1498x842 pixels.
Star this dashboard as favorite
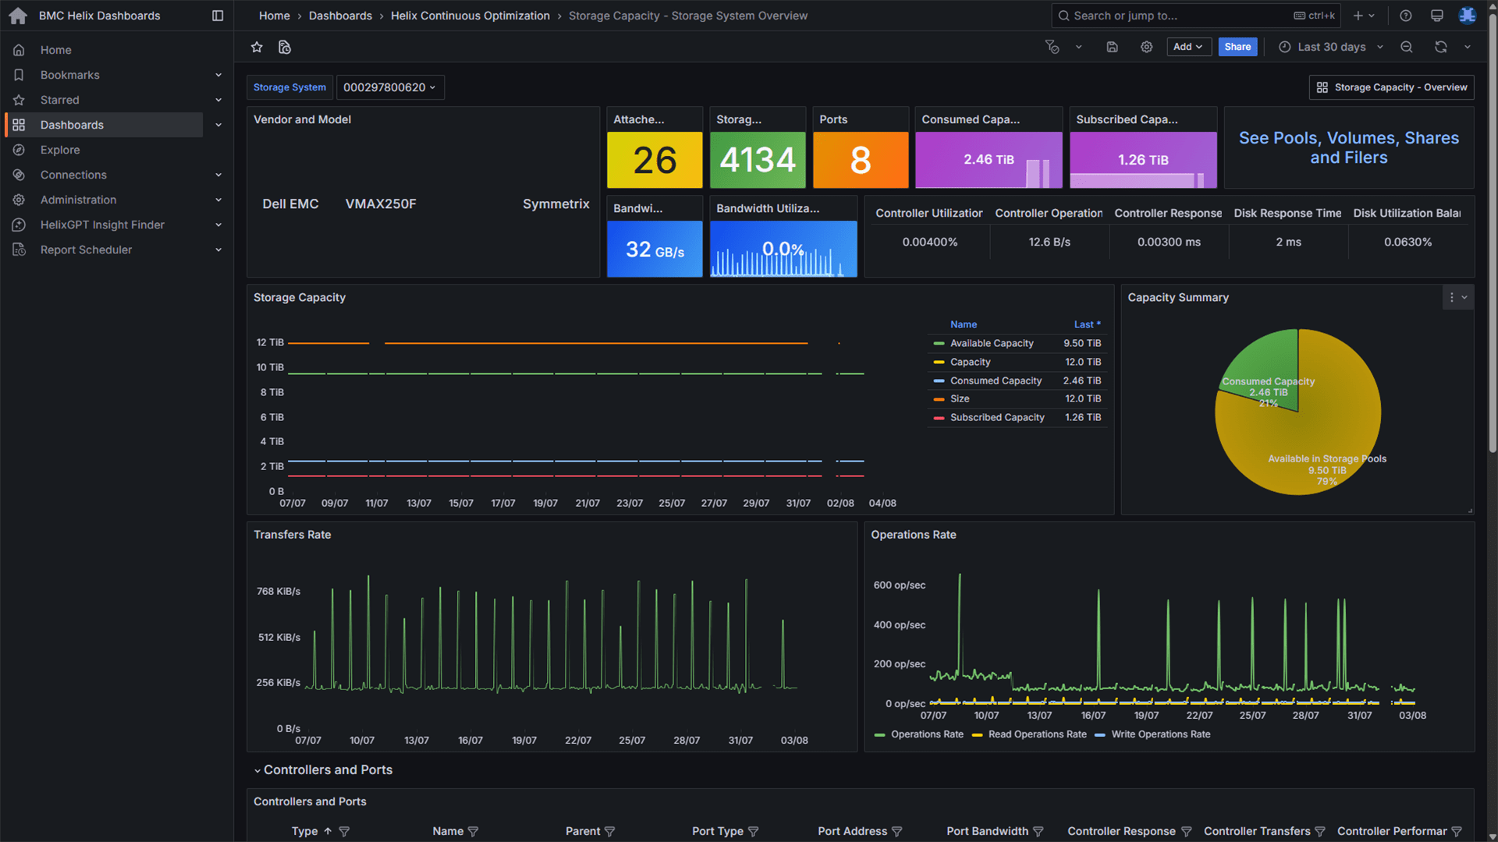(x=257, y=48)
